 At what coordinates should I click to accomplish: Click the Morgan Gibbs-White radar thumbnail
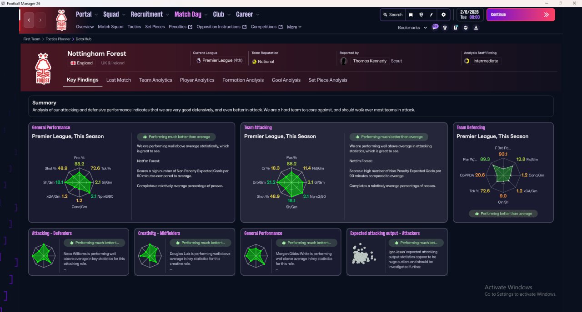tap(256, 255)
